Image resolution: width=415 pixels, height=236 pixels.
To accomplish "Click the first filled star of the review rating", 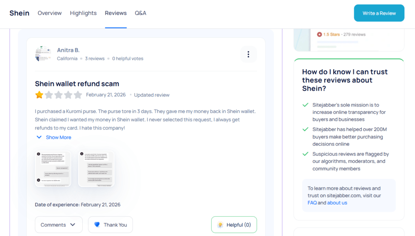I will click(39, 94).
